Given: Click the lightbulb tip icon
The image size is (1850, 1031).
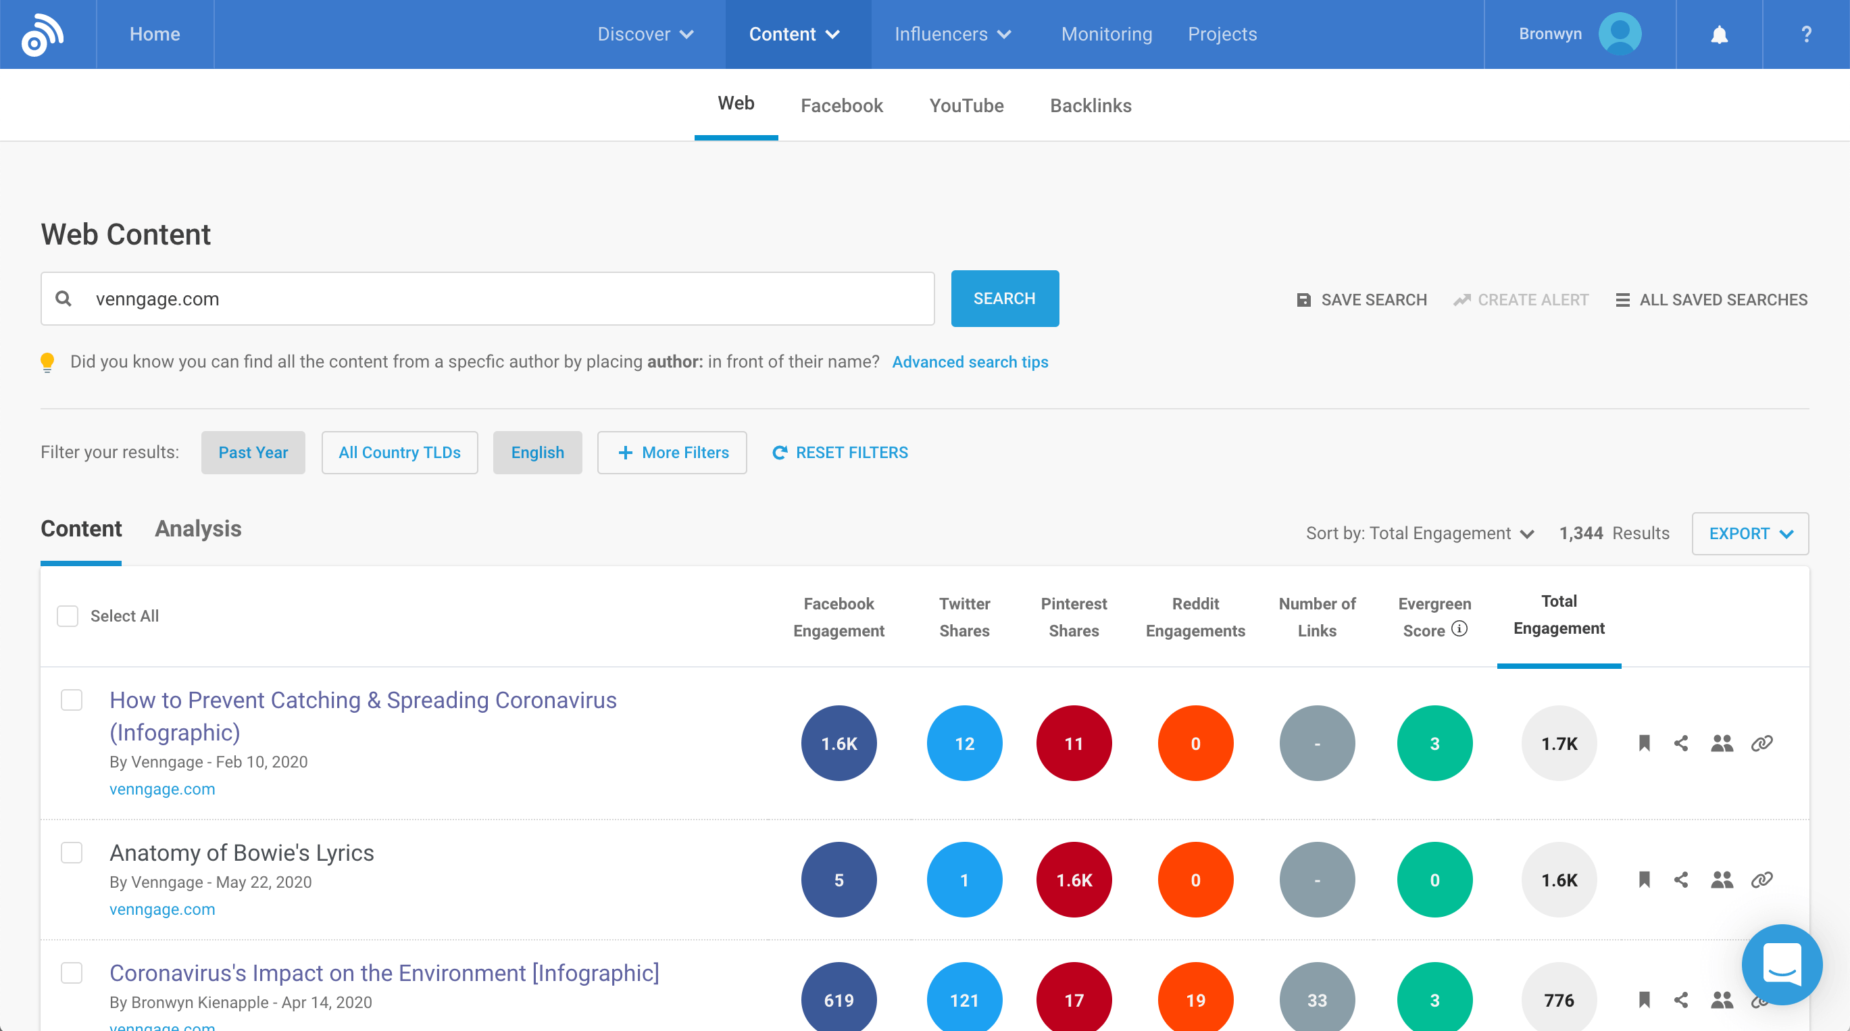Looking at the screenshot, I should pyautogui.click(x=47, y=362).
